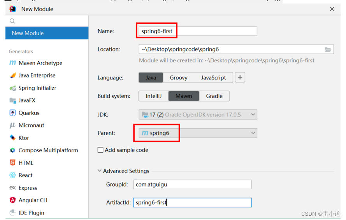
Task: Select Java as the language
Action: click(151, 77)
